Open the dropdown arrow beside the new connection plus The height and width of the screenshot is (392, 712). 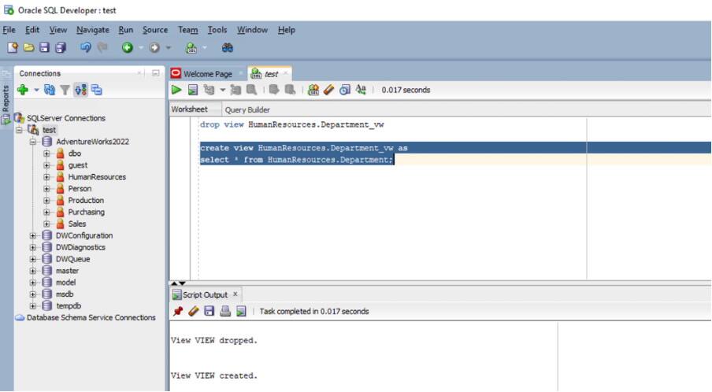(36, 90)
